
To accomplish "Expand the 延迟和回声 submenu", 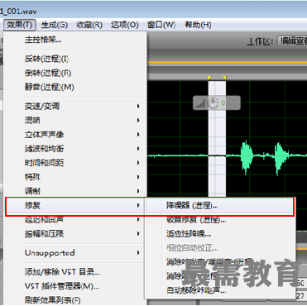I will (x=76, y=220).
